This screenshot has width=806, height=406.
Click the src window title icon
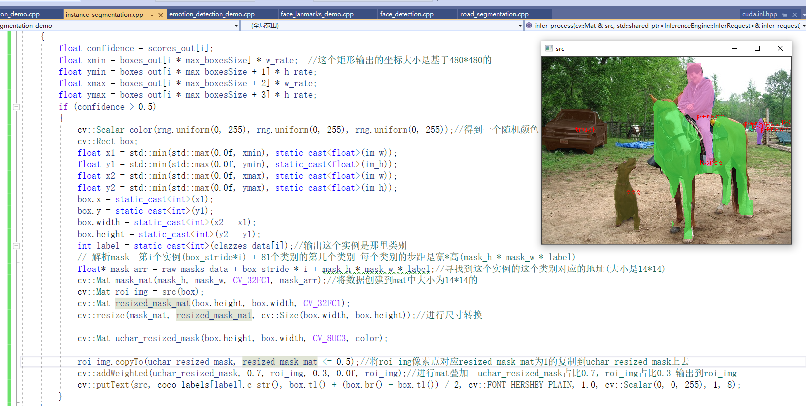pos(549,48)
